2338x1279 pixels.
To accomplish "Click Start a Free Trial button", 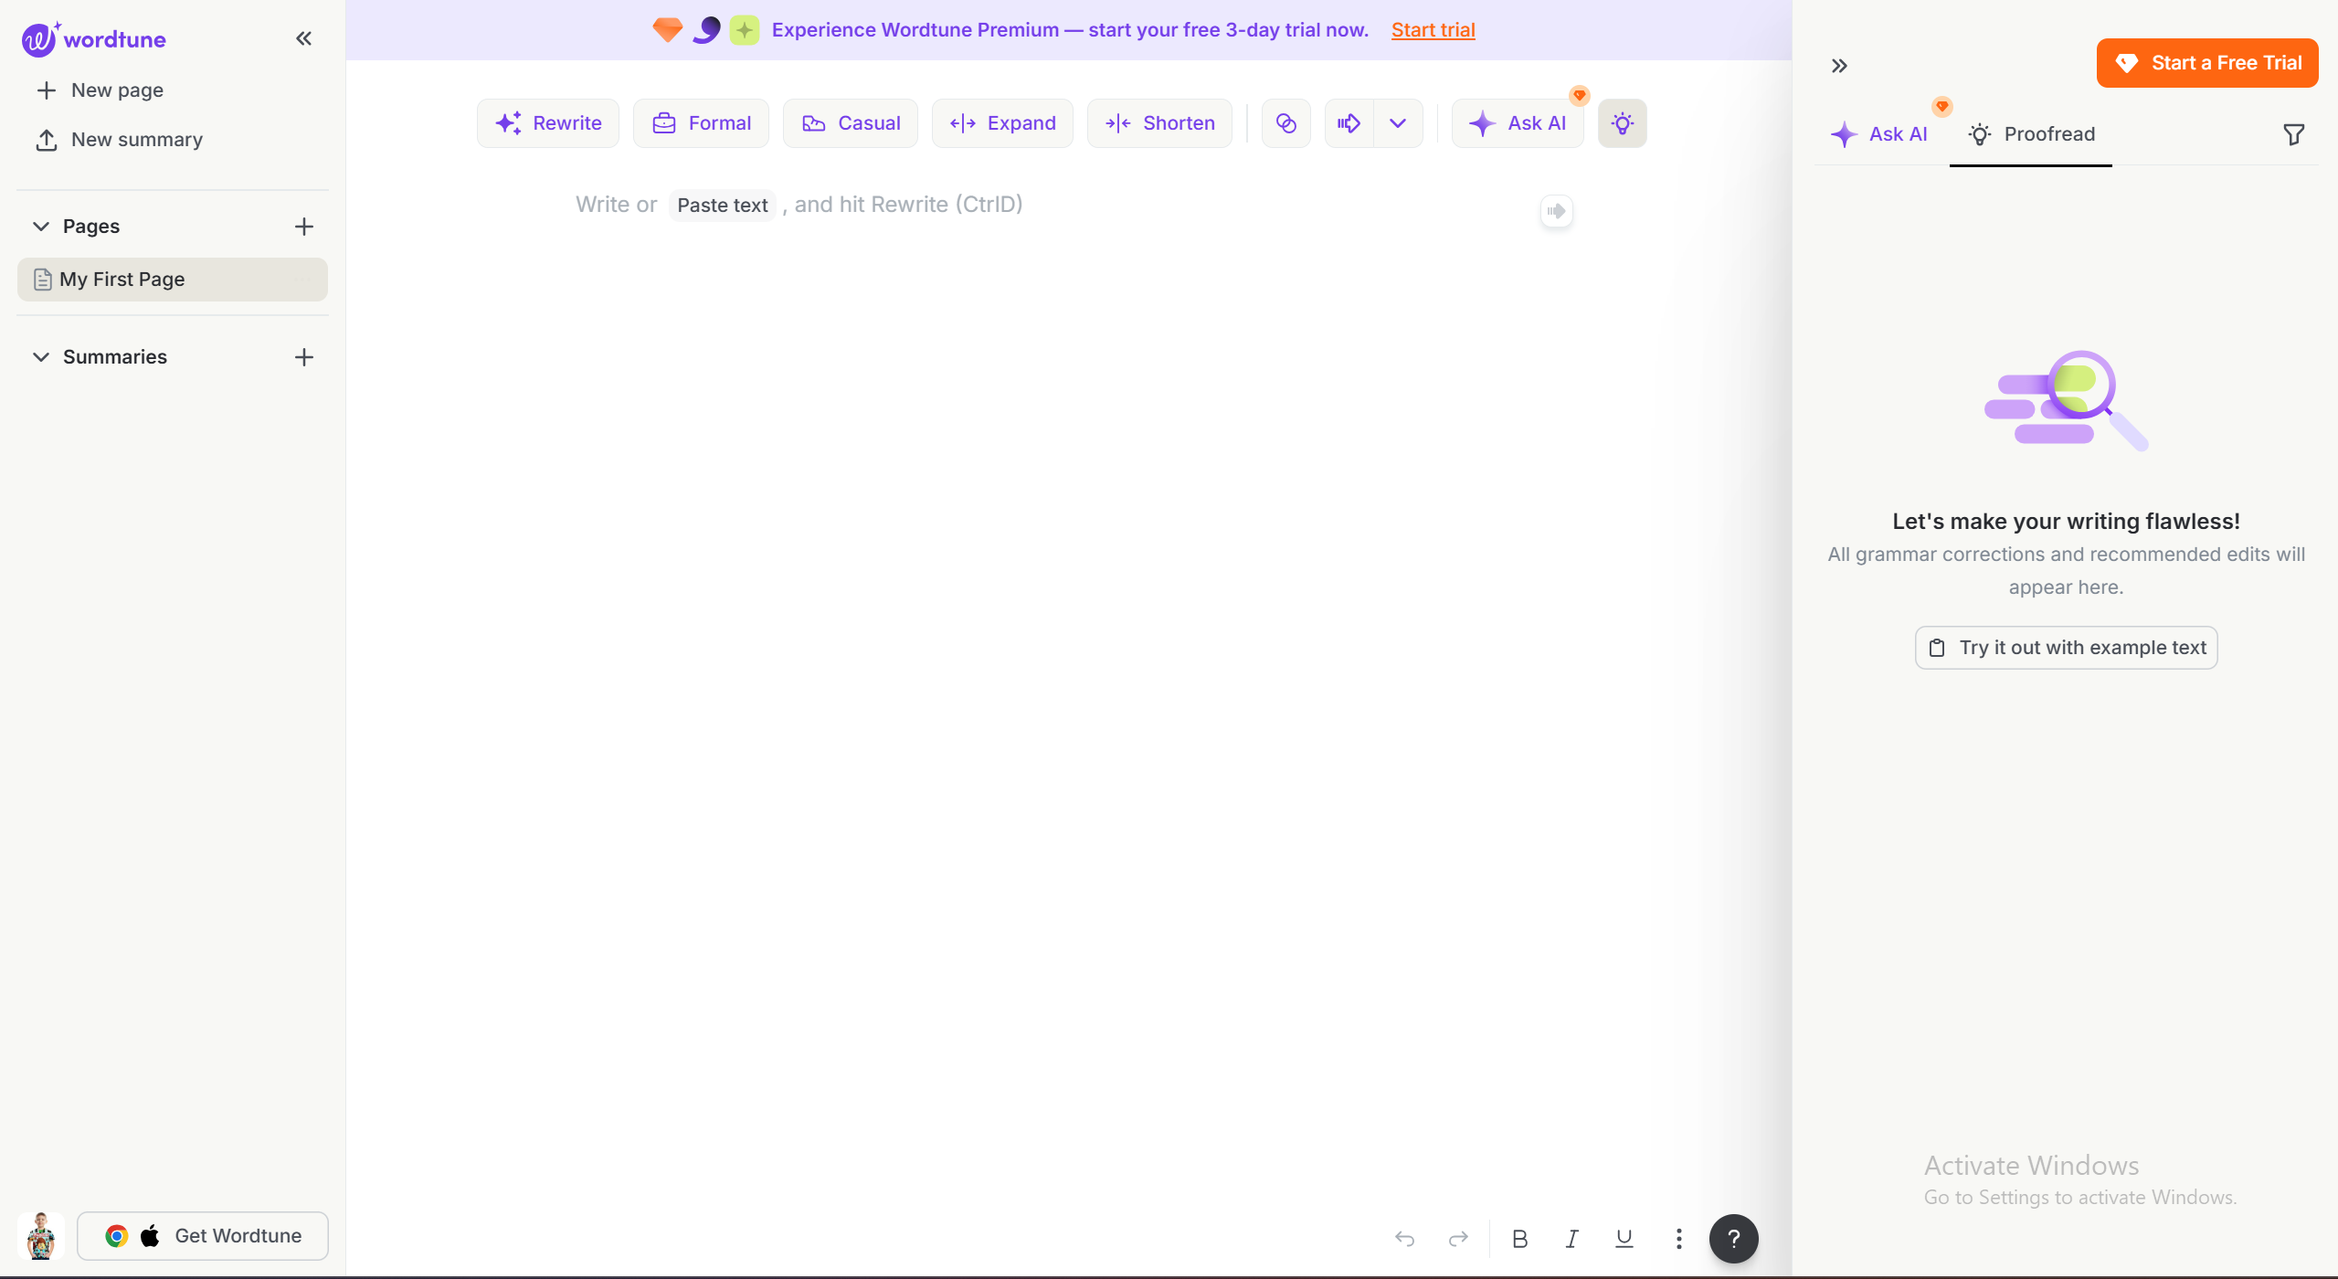I will (x=2207, y=62).
